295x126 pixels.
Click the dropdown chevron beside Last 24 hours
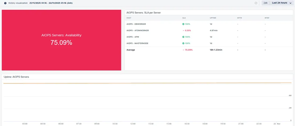[x=291, y=3]
